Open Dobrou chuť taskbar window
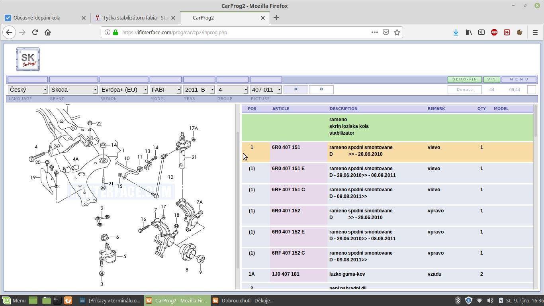544x306 pixels. pyautogui.click(x=243, y=300)
